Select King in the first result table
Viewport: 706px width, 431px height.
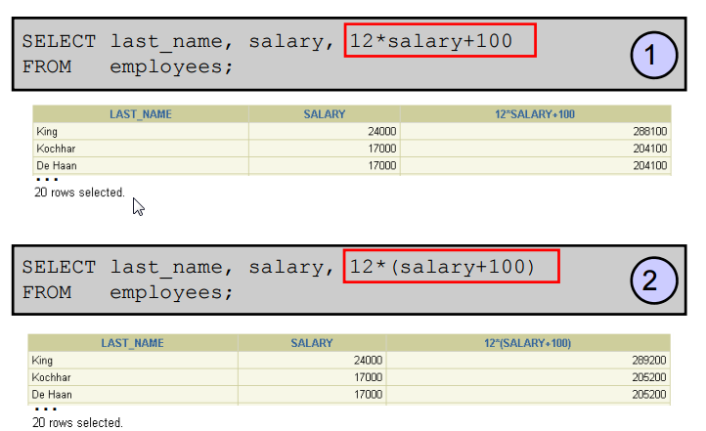(x=47, y=131)
